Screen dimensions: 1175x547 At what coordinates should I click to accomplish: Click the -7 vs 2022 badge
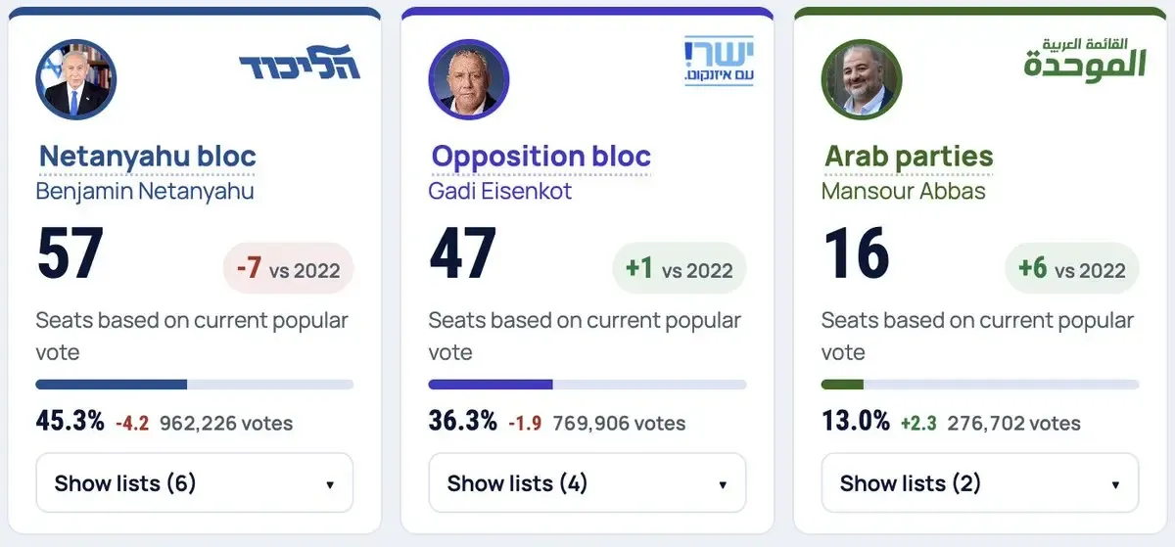(288, 268)
